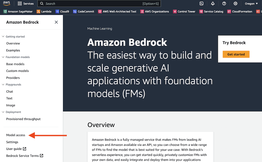The height and width of the screenshot is (162, 262).
Task: Collapse the Getting started section
Action: point(3,36)
